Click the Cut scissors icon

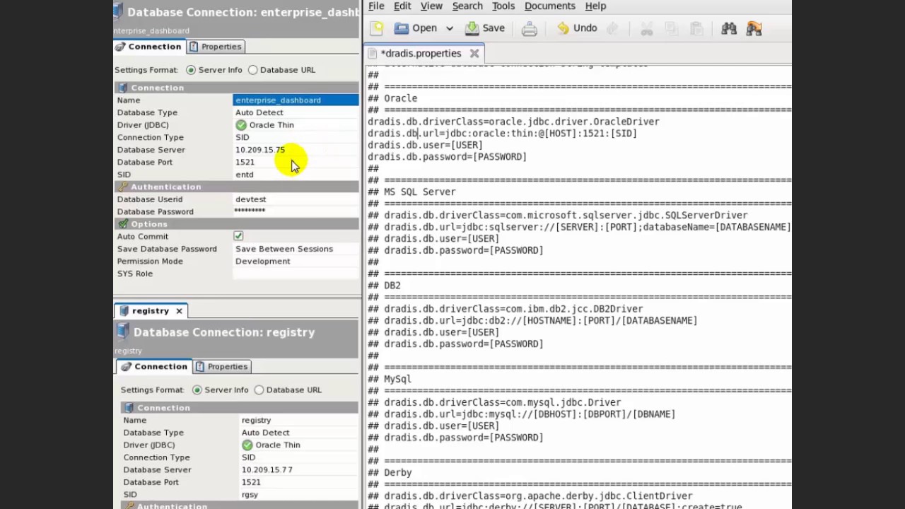pyautogui.click(x=646, y=28)
